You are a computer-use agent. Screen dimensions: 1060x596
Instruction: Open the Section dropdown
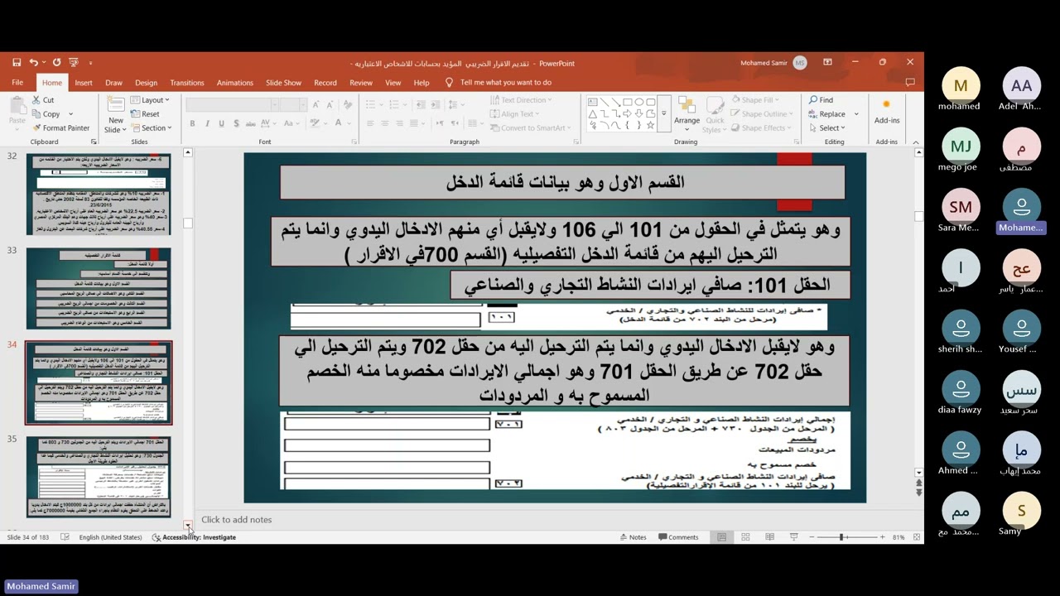point(152,128)
